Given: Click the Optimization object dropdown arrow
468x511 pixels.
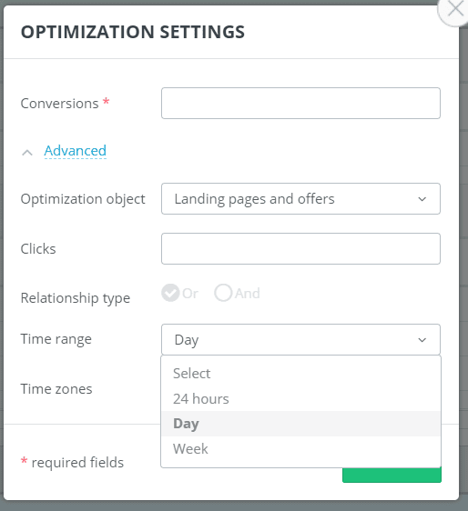Looking at the screenshot, I should pos(422,199).
